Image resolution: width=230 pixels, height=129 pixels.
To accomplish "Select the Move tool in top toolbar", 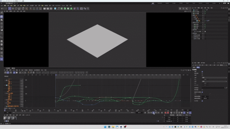I will pos(13,9).
